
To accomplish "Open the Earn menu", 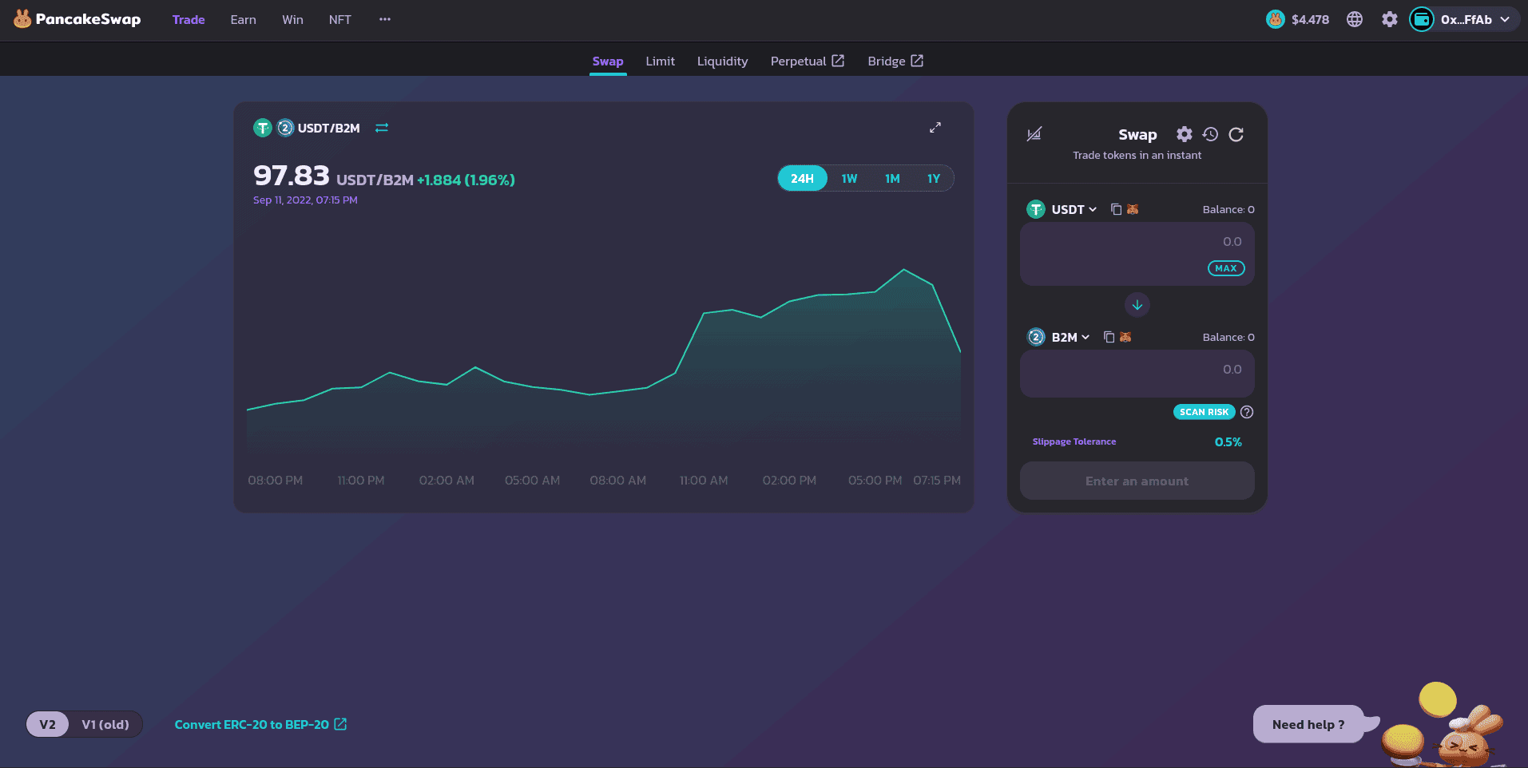I will tap(244, 19).
